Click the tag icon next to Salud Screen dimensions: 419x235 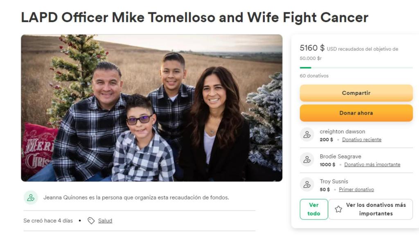[x=91, y=221]
